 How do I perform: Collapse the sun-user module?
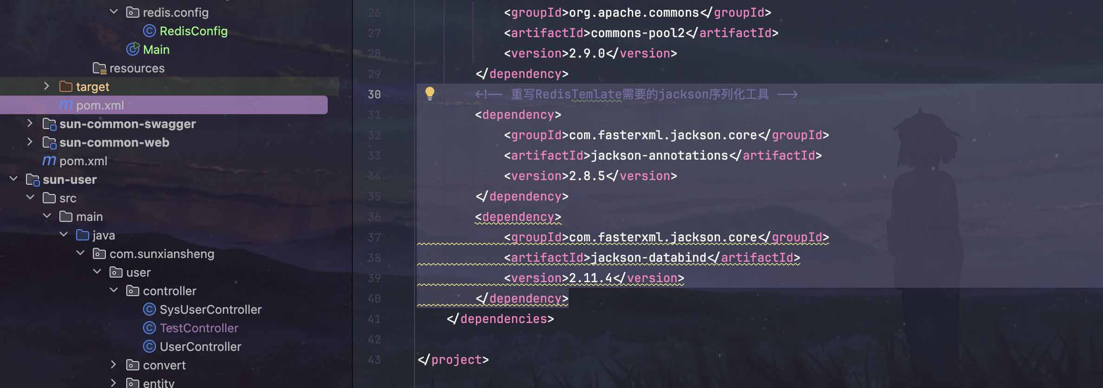pyautogui.click(x=13, y=179)
